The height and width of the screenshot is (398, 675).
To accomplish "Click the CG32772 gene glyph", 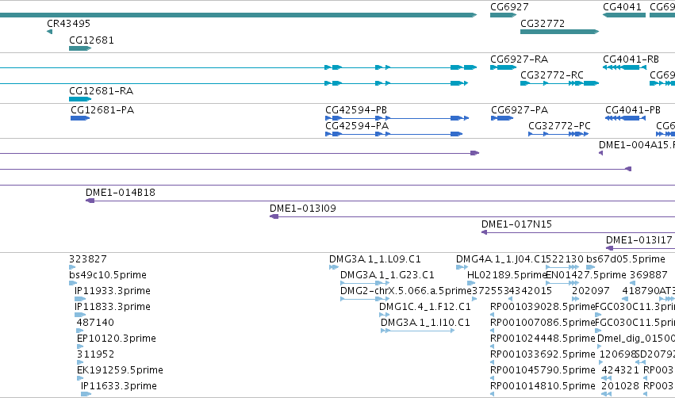I will point(559,32).
